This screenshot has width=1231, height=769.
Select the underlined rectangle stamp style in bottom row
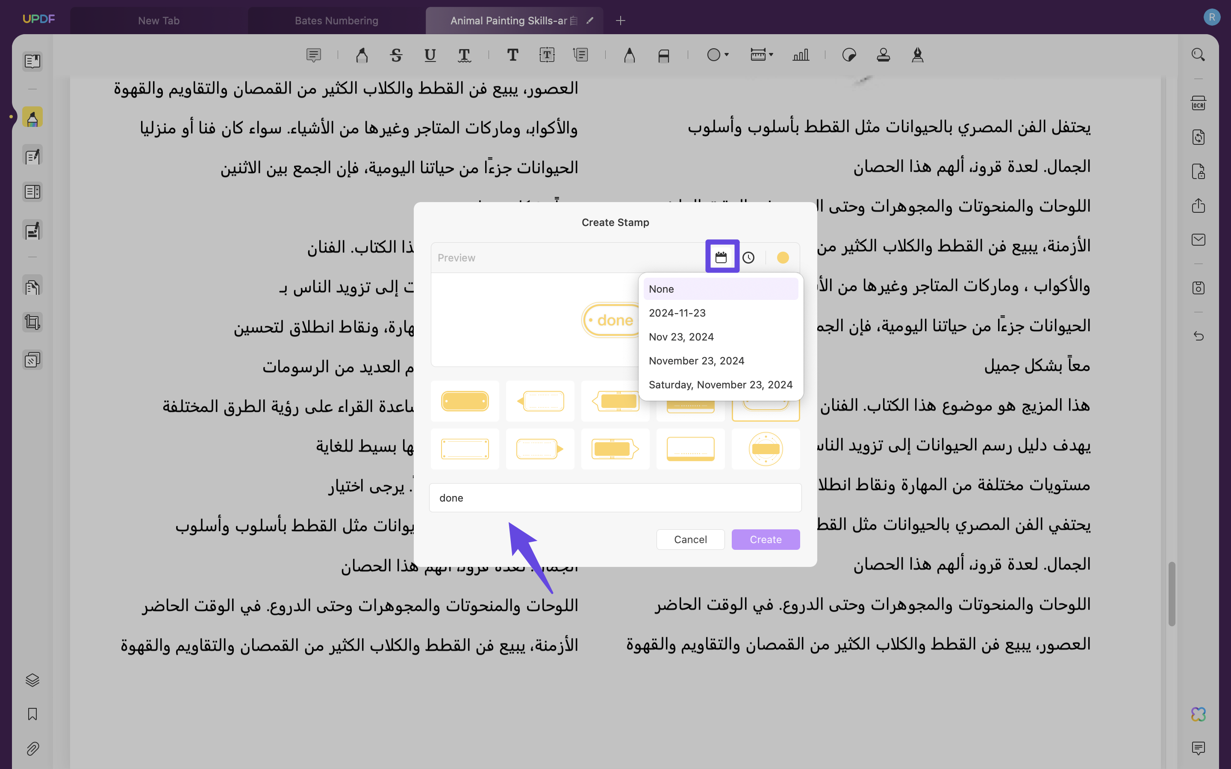[x=690, y=449]
